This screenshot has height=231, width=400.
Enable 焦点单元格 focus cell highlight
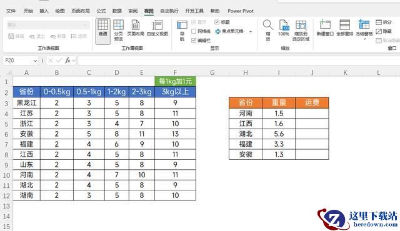tap(229, 31)
